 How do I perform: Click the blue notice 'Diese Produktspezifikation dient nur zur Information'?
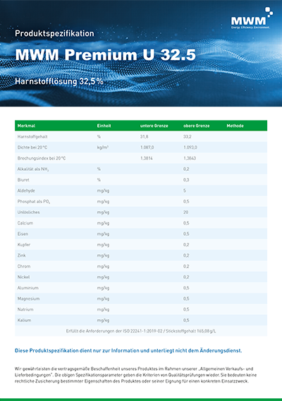(x=128, y=351)
